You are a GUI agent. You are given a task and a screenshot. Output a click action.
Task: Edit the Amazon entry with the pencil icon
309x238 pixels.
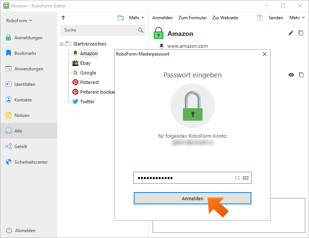(x=291, y=33)
